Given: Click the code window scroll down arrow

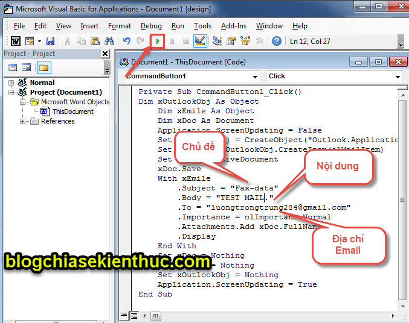Looking at the screenshot, I should pos(403,306).
